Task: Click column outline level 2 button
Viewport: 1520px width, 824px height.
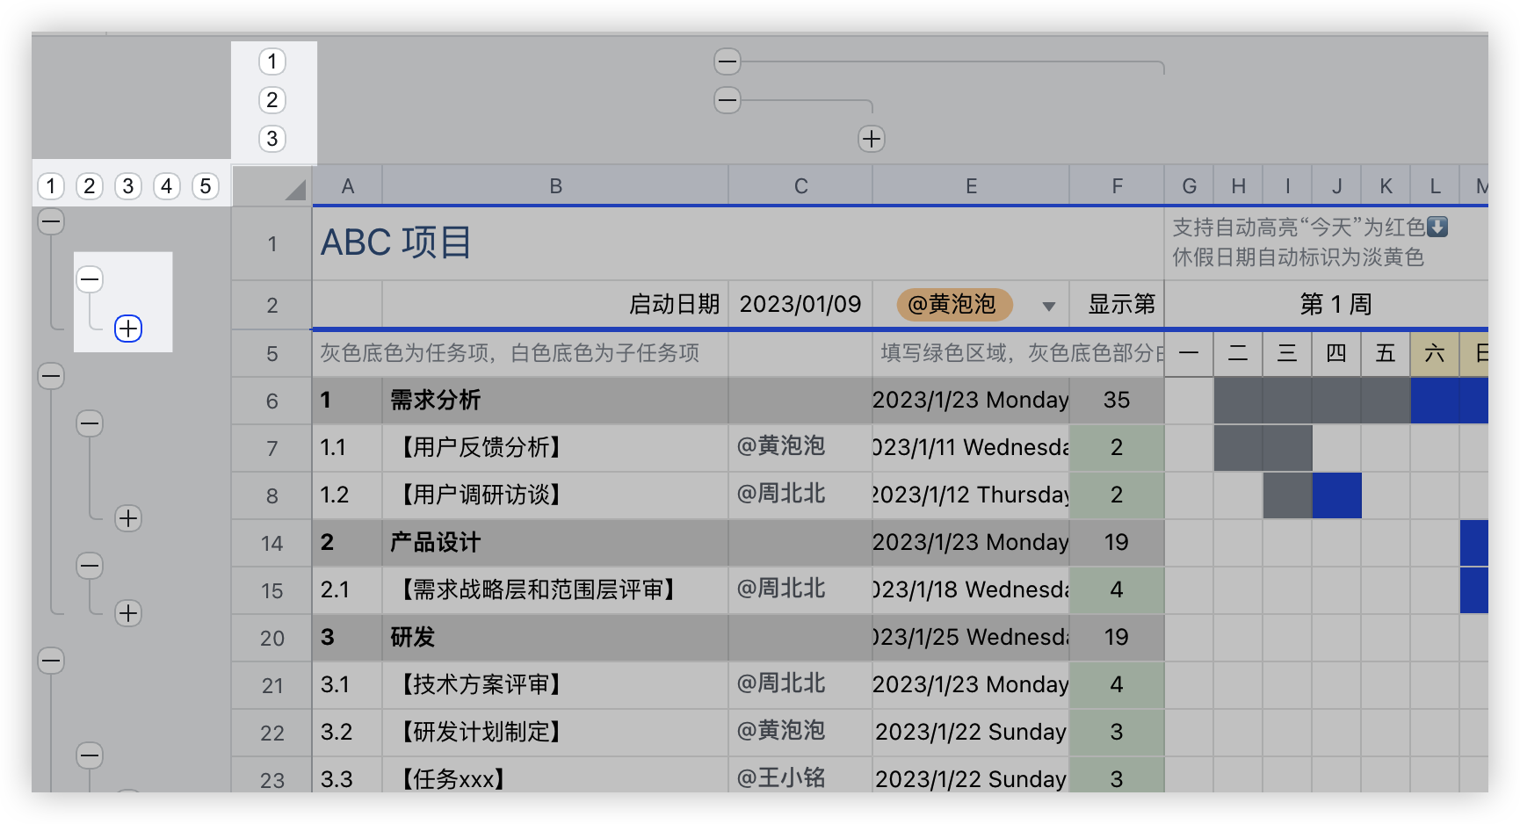Action: 272,100
